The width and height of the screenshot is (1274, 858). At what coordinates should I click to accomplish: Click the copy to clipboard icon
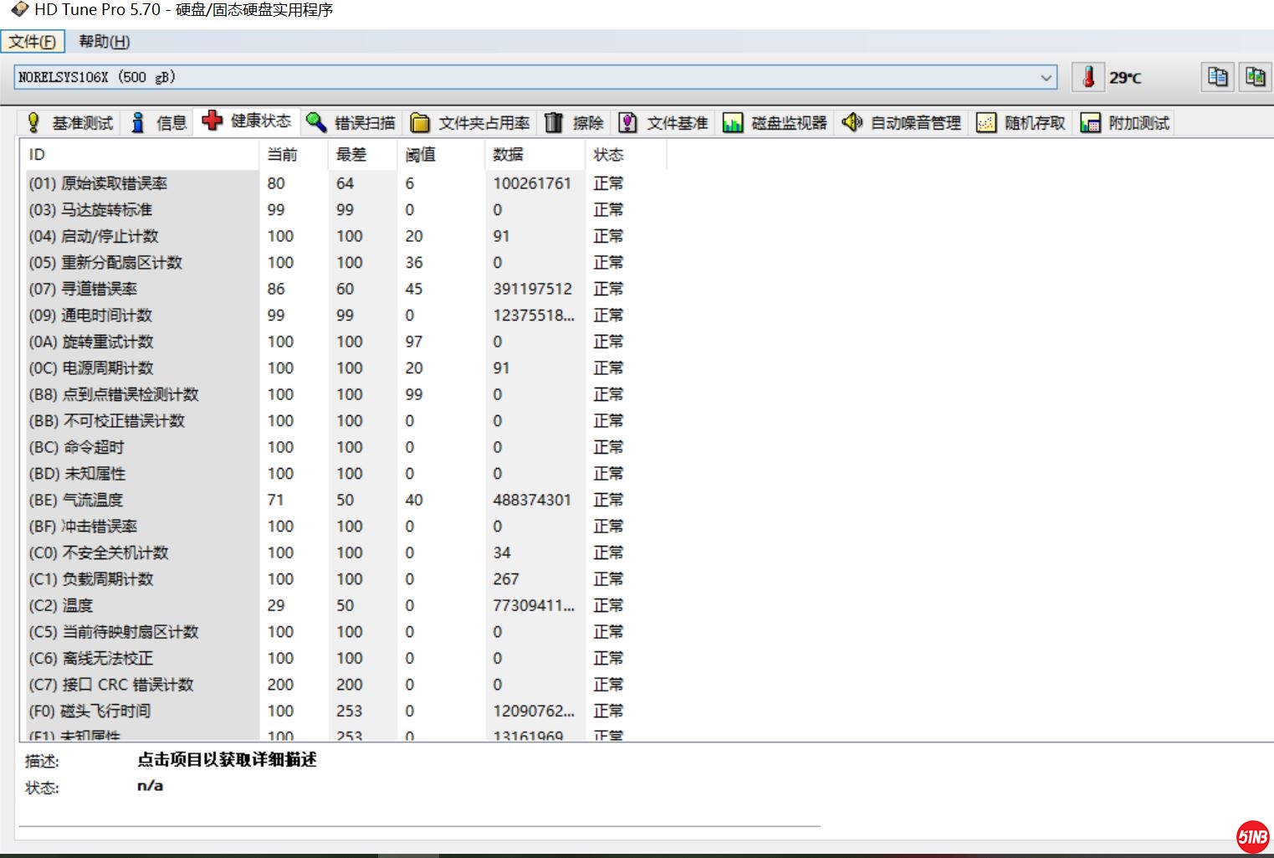(x=1218, y=77)
